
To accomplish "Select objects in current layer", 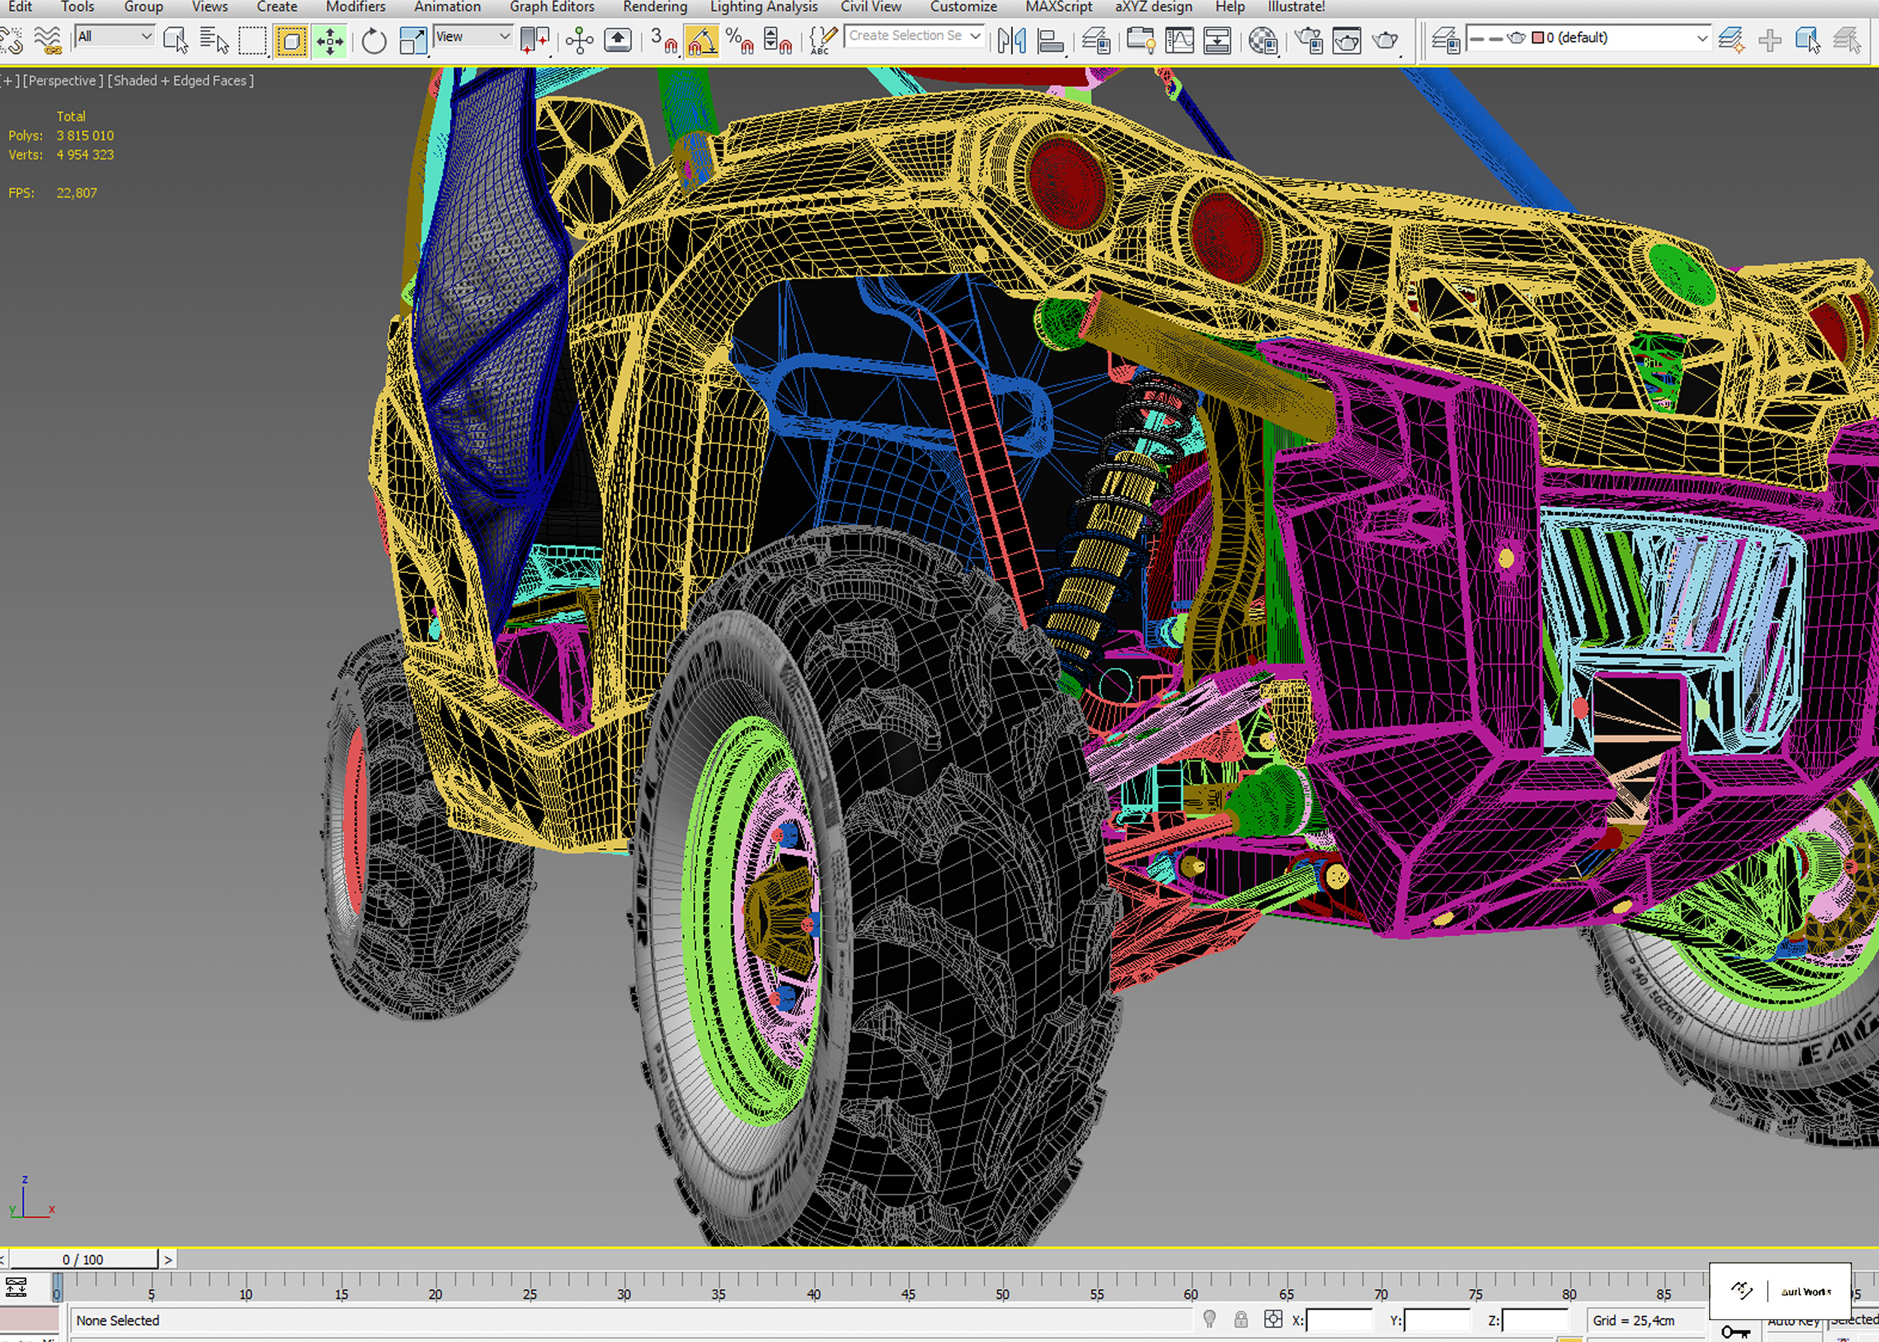I will 1808,40.
